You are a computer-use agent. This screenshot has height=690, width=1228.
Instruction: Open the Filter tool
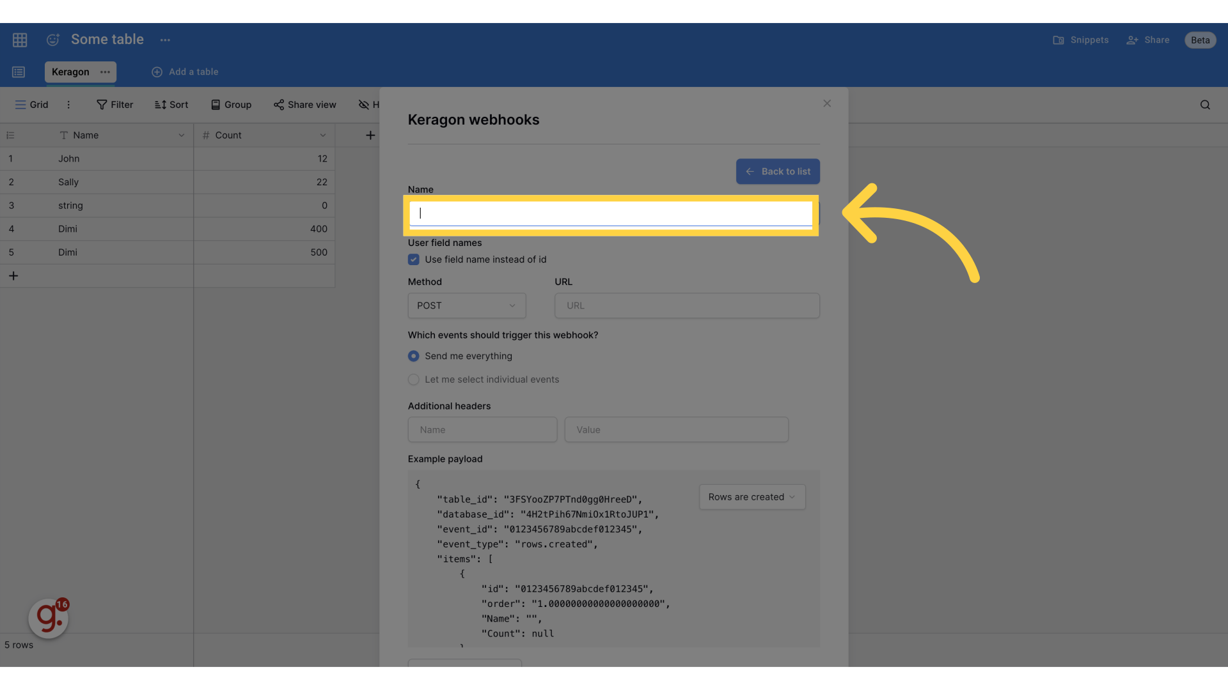coord(114,105)
